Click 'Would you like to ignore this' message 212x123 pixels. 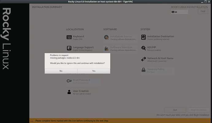tap(77, 63)
